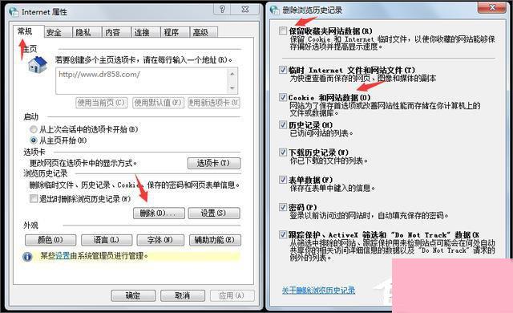Select 从主页开始 radio button
Image resolution: width=513 pixels, height=313 pixels.
point(34,140)
